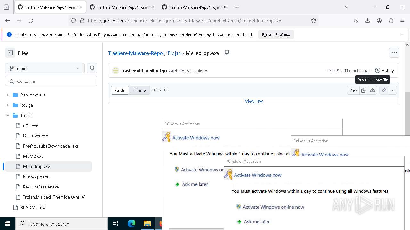
Task: Open the three-dot more options menu
Action: click(x=394, y=53)
